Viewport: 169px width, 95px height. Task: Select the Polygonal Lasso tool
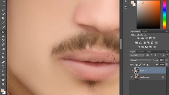click(3, 9)
